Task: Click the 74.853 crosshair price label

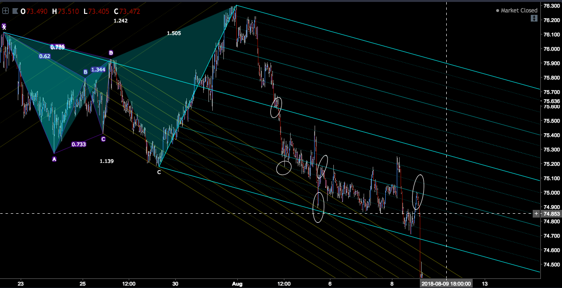Action: pyautogui.click(x=551, y=214)
